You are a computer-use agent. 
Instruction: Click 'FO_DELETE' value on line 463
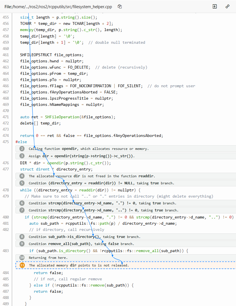pos(78,67)
